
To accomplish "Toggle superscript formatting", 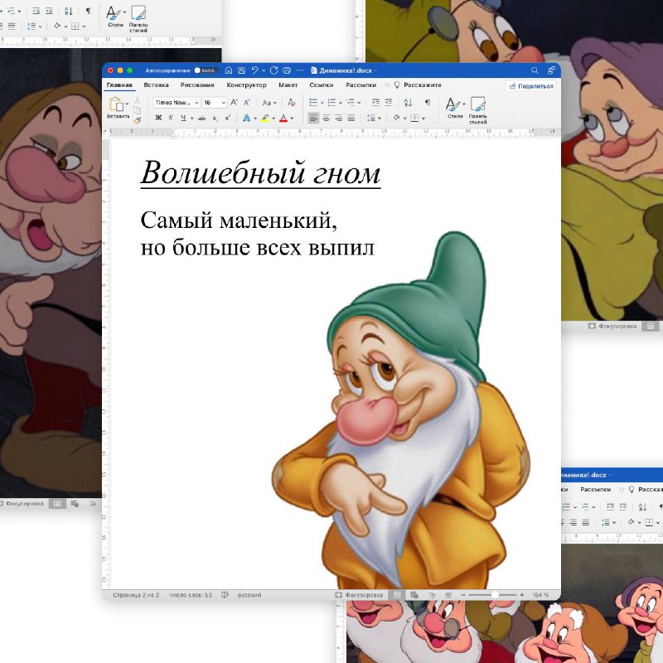I will (227, 119).
